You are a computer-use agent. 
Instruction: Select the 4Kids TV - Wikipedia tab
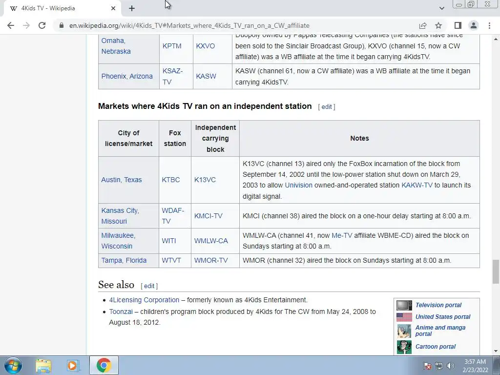point(62,8)
